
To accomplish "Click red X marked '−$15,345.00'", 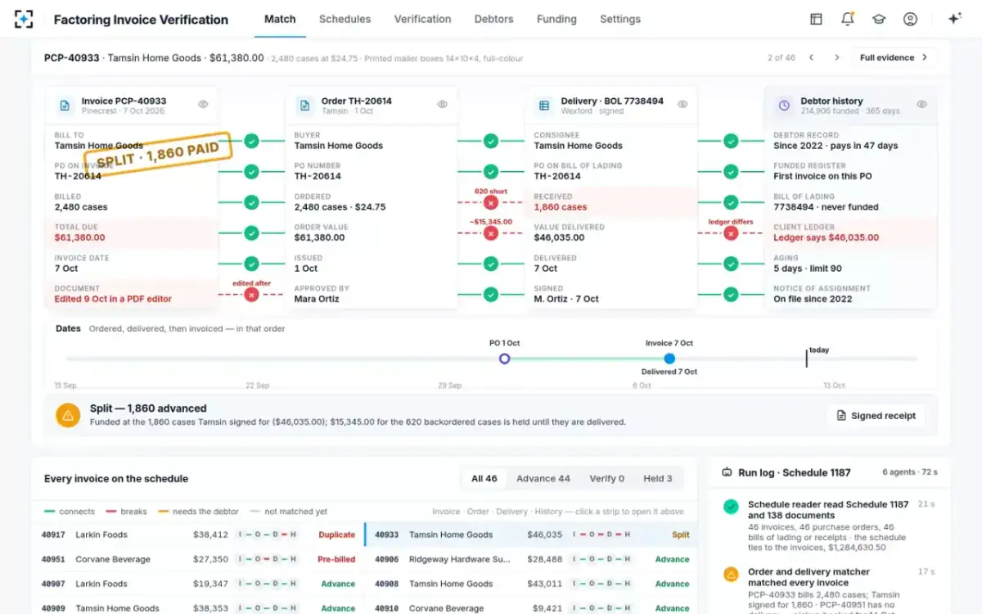I will coord(490,233).
